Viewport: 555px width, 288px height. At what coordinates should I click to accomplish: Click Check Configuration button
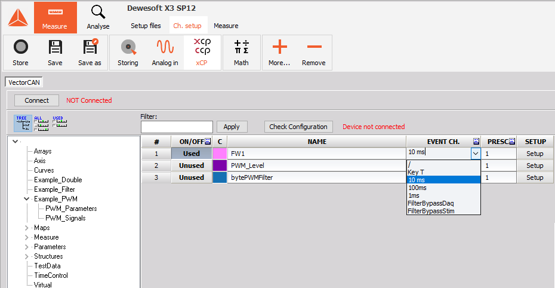(298, 127)
